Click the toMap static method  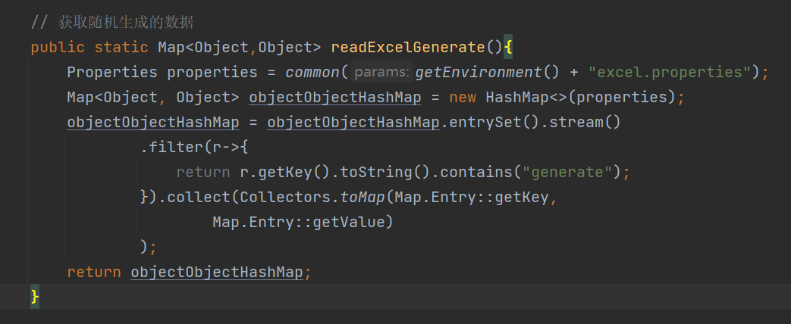358,197
